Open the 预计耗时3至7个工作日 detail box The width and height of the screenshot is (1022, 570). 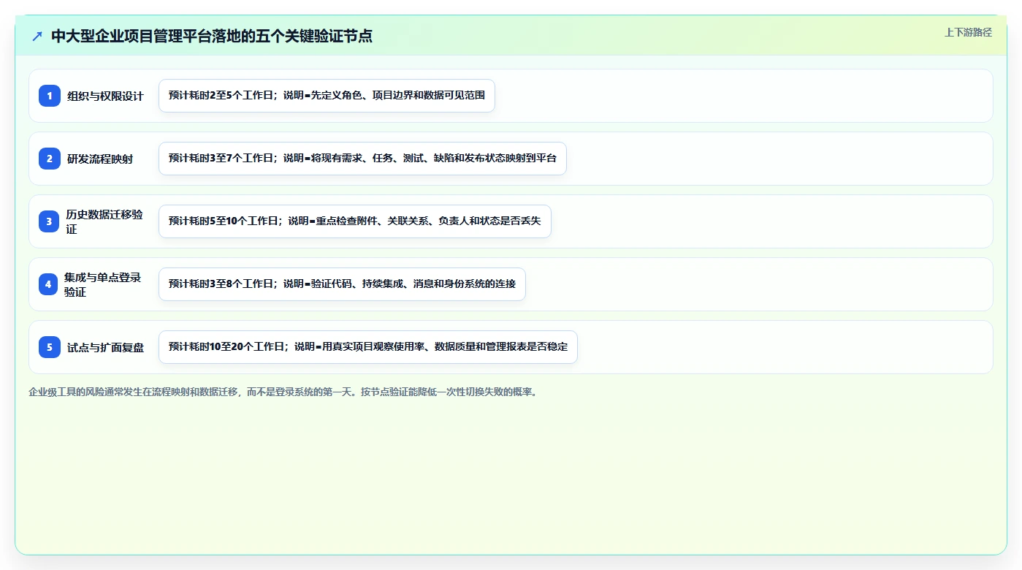[x=362, y=159]
